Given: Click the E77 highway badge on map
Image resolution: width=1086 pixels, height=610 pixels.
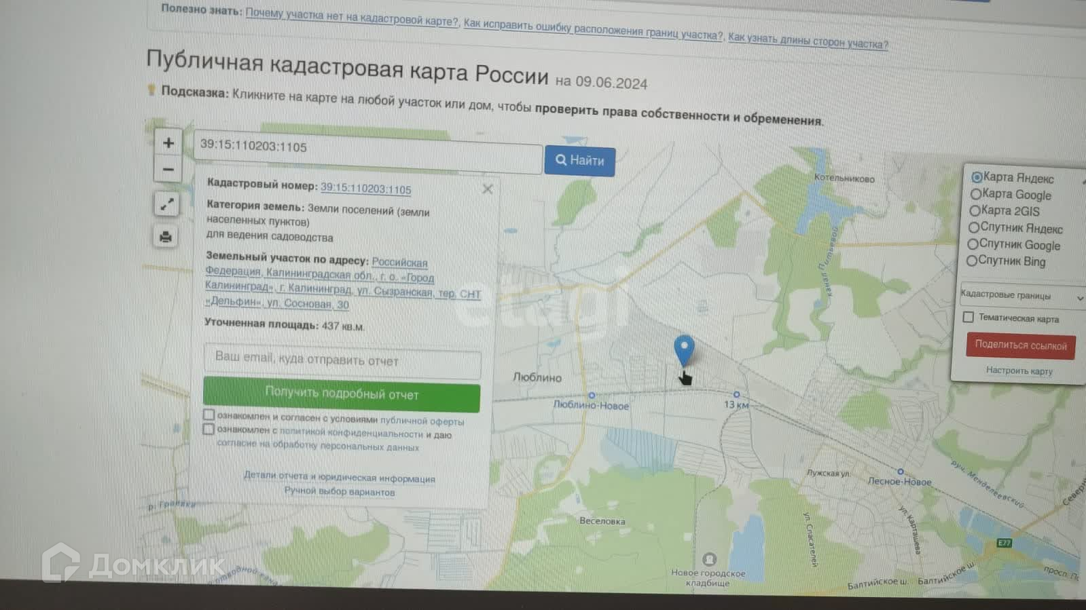Looking at the screenshot, I should 1004,543.
